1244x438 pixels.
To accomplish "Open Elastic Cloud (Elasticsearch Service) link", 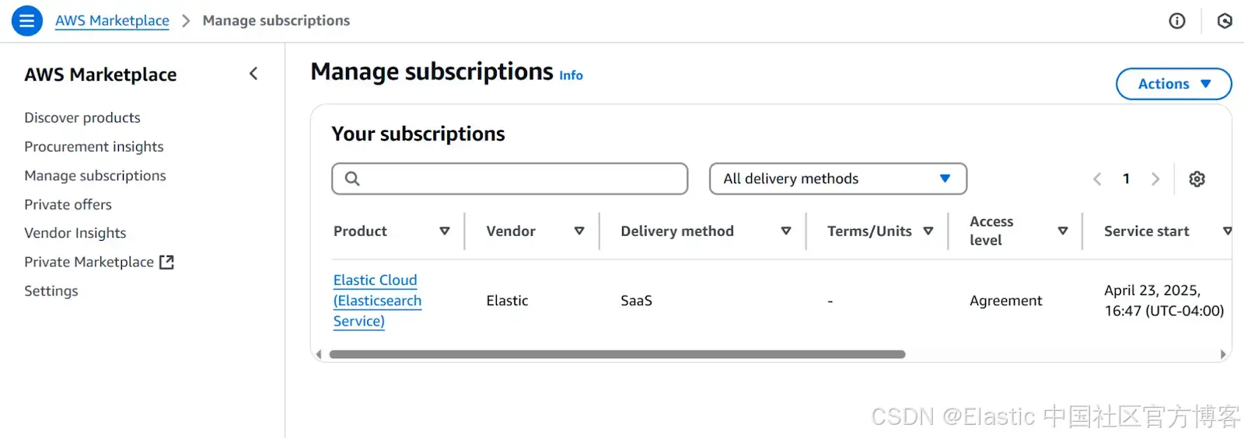I will [x=377, y=301].
